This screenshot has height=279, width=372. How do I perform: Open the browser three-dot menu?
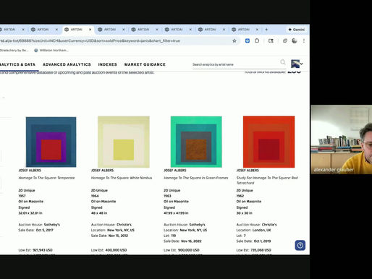304,40
